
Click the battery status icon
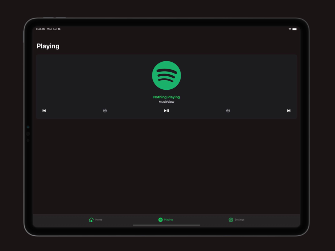click(294, 29)
